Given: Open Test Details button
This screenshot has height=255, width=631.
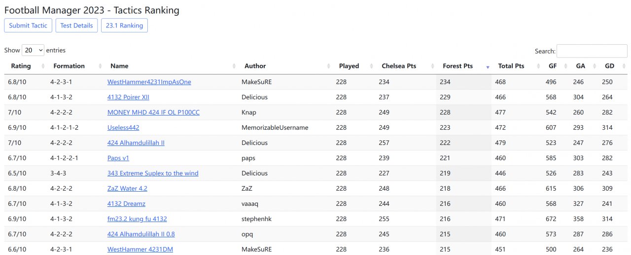Looking at the screenshot, I should point(76,26).
